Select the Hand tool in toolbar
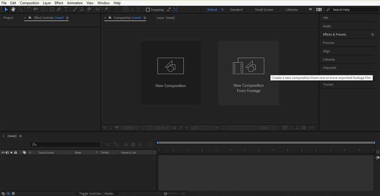This screenshot has height=196, width=380. tap(13, 9)
